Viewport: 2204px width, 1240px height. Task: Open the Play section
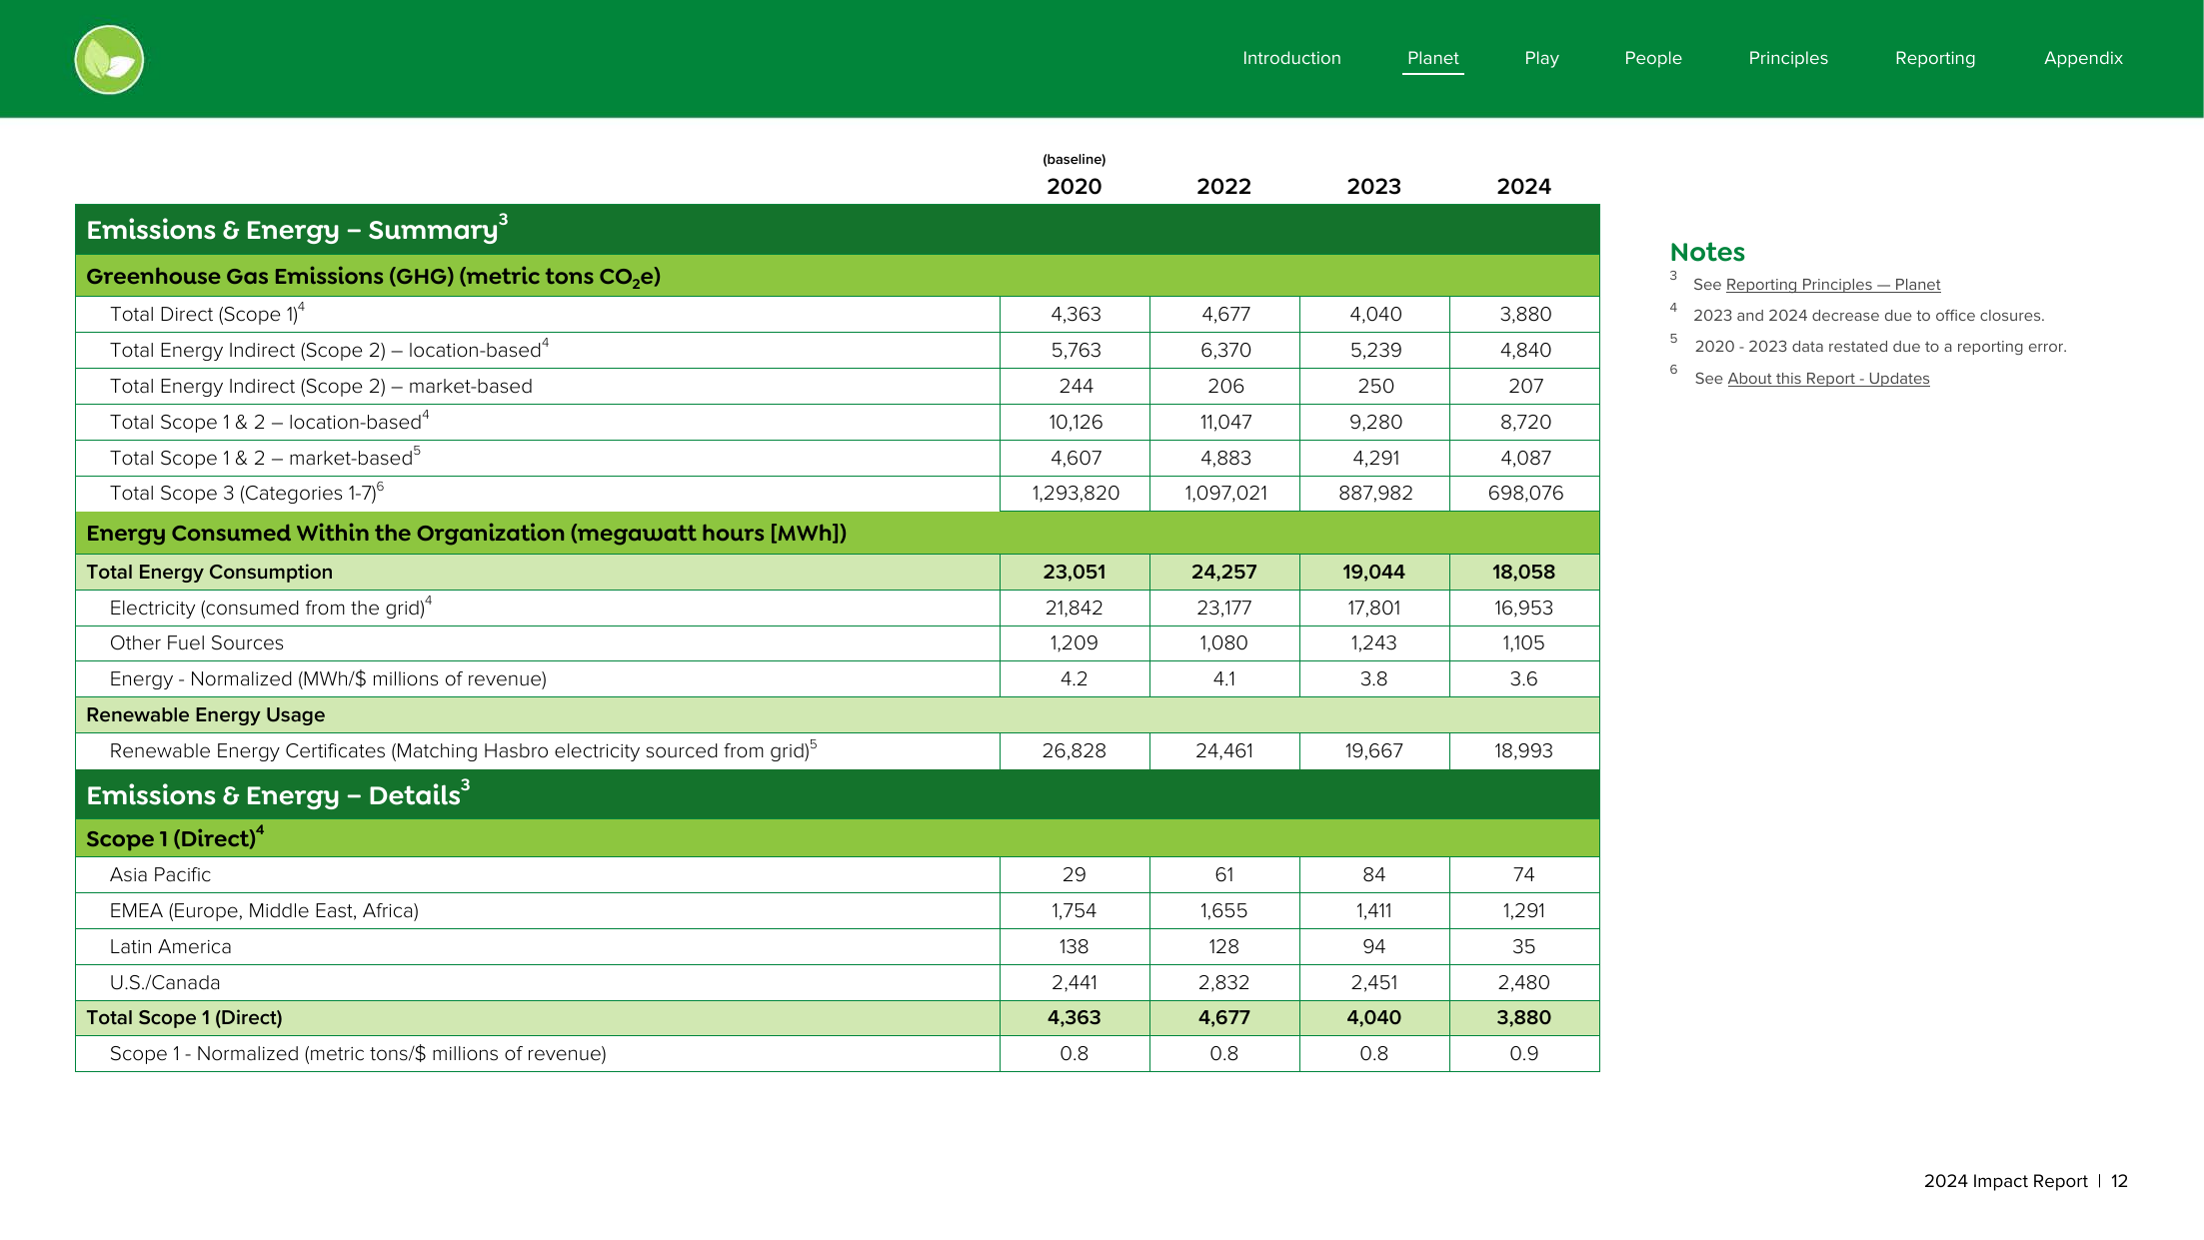click(1541, 58)
